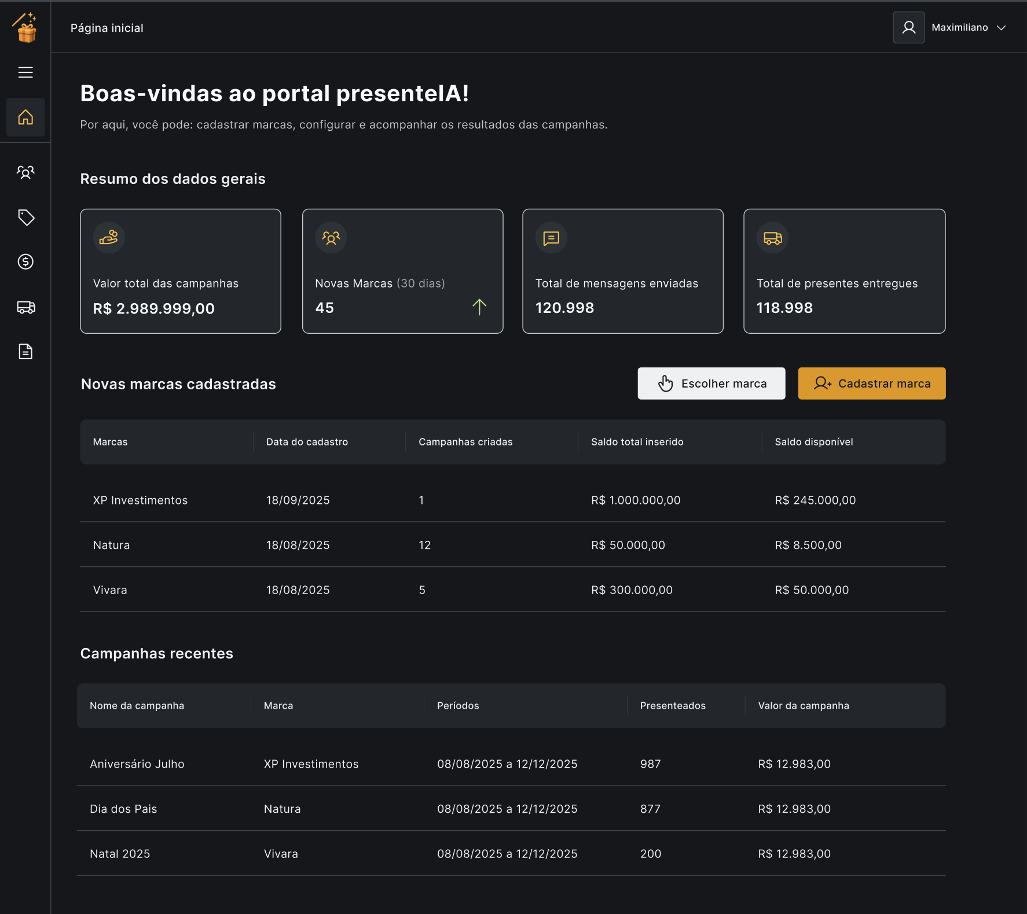The width and height of the screenshot is (1027, 914).
Task: Click the message icon in mensagens enviadas card
Action: pos(551,238)
